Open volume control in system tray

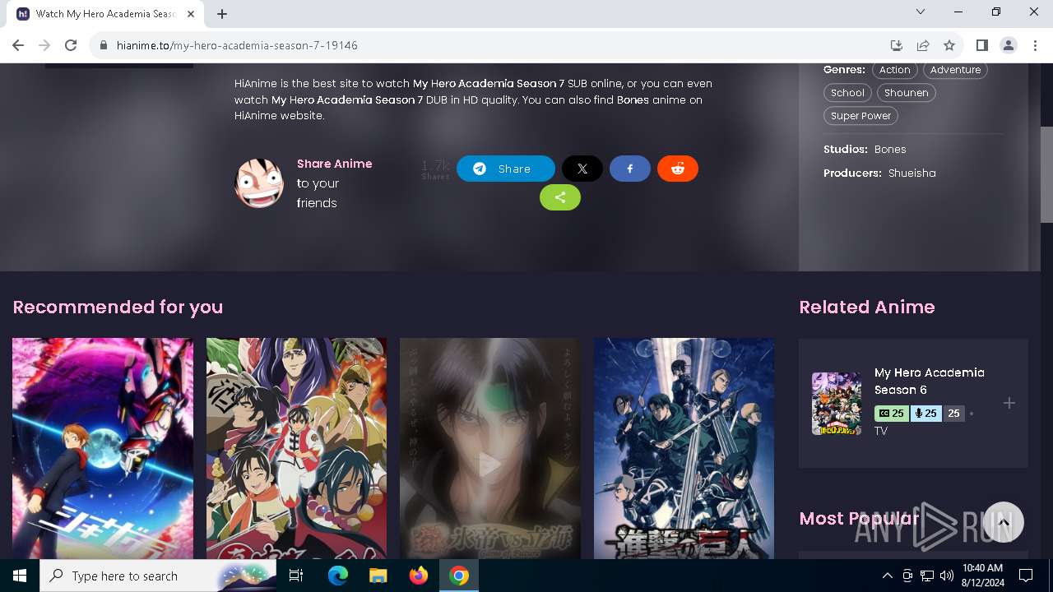tap(947, 576)
